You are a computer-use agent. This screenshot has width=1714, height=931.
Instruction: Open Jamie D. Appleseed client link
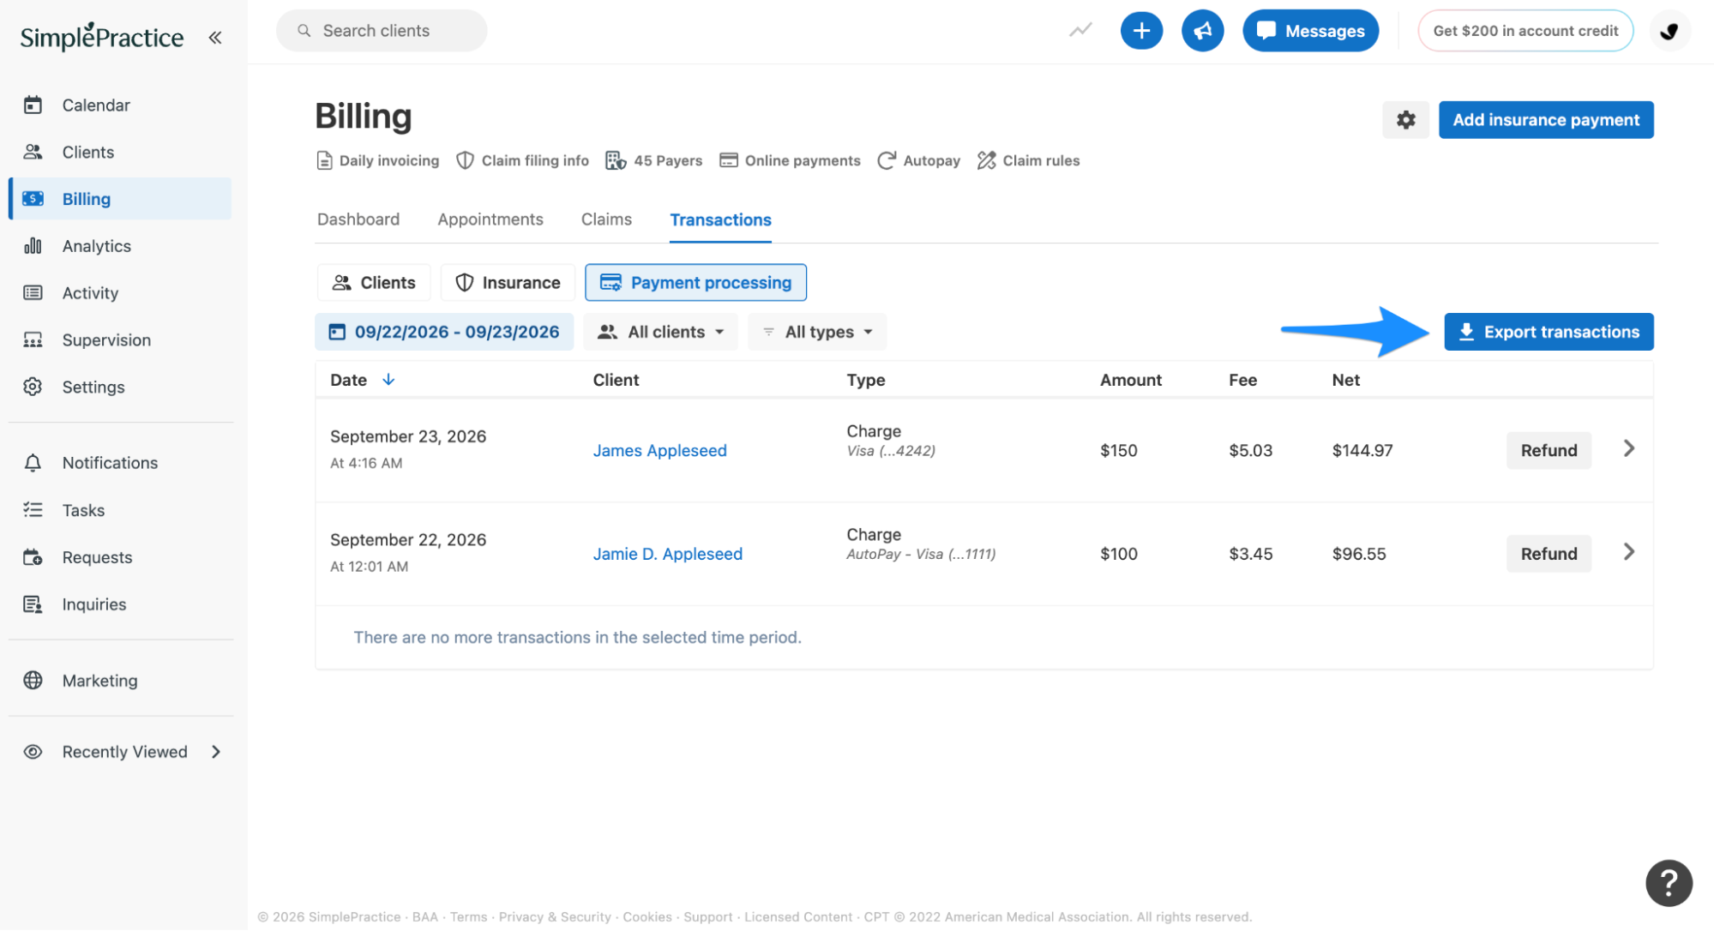667,554
